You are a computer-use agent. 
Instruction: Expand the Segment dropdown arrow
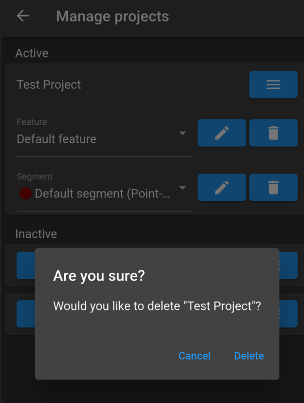[x=183, y=188]
